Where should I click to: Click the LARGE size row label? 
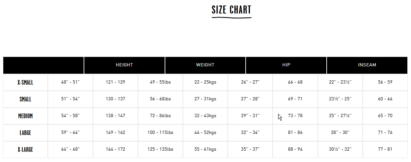(26, 133)
